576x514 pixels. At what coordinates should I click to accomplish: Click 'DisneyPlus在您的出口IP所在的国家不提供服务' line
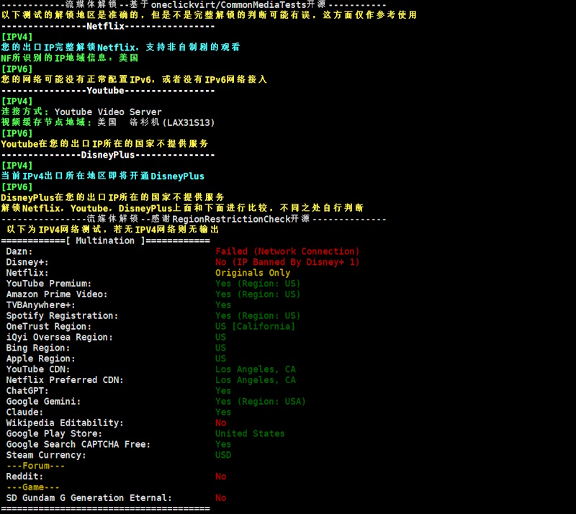pyautogui.click(x=113, y=197)
